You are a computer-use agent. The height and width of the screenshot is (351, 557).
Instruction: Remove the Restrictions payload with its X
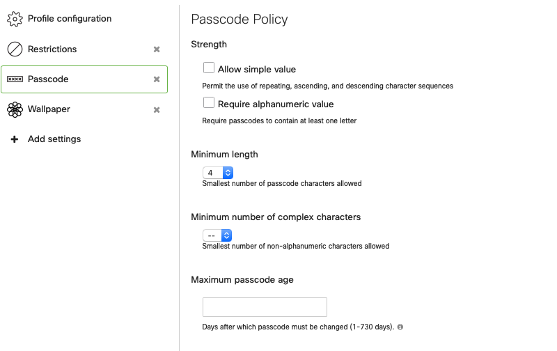pos(157,49)
